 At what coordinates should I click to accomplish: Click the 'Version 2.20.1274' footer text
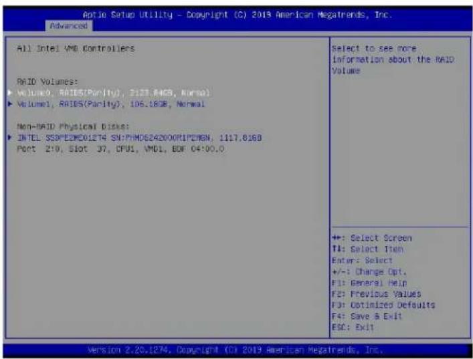[x=235, y=350]
